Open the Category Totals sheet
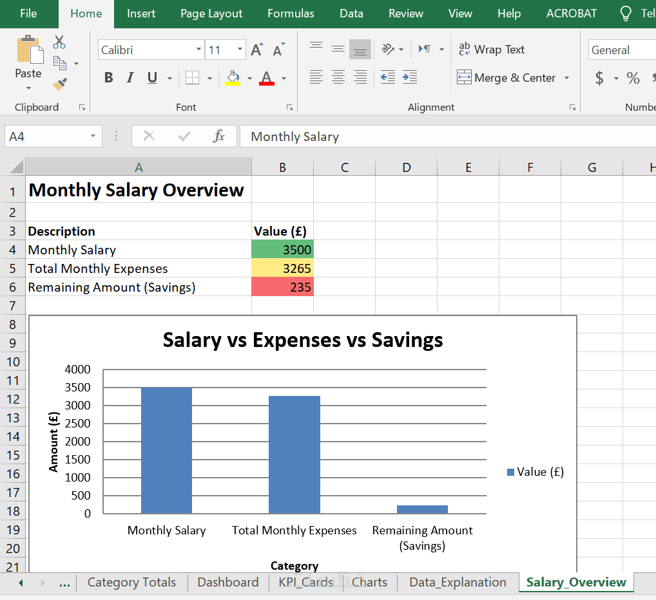 [132, 583]
